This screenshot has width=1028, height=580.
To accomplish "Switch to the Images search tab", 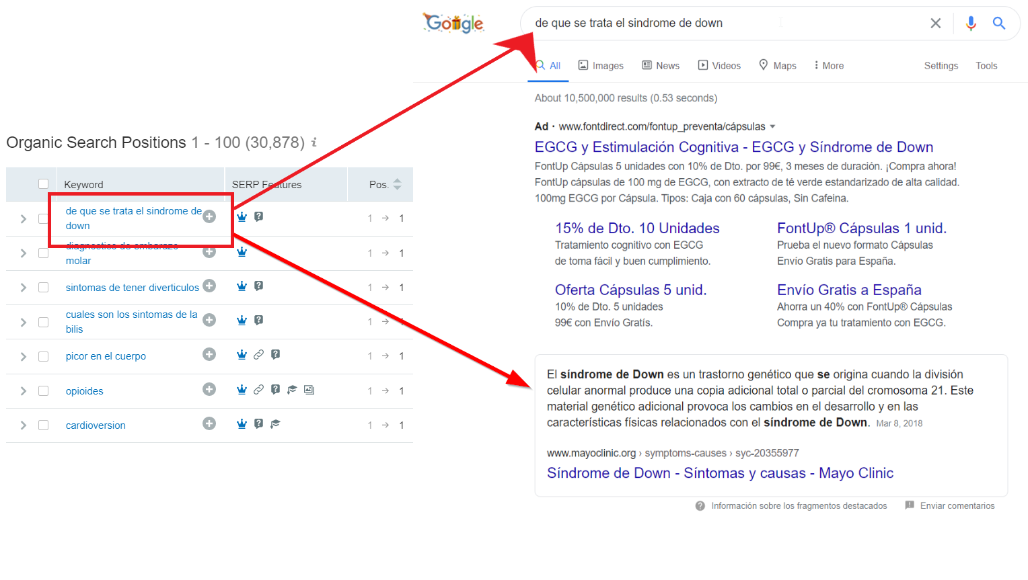I will click(x=601, y=66).
